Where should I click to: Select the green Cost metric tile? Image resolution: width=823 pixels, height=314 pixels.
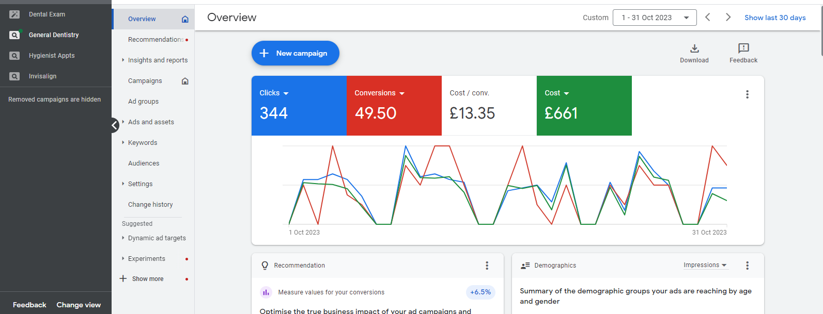584,106
